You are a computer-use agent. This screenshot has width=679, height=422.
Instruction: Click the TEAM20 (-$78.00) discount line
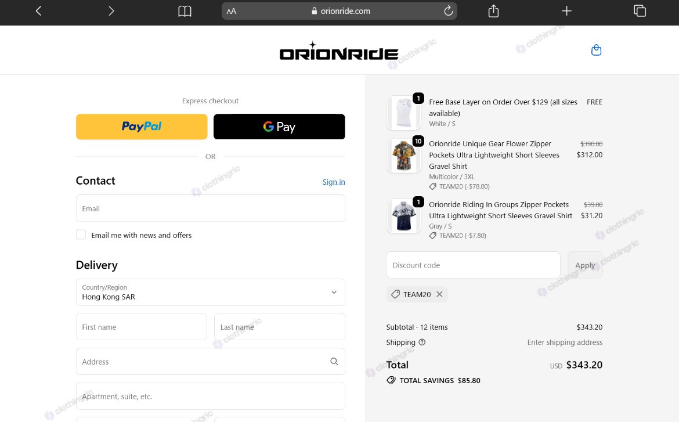(x=460, y=186)
